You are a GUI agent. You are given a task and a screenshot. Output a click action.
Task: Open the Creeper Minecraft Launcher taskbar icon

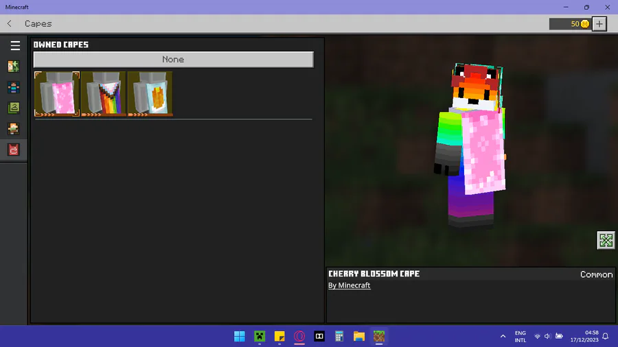[x=260, y=337]
